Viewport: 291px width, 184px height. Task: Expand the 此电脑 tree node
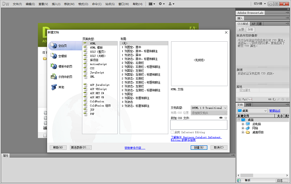(x=242, y=124)
